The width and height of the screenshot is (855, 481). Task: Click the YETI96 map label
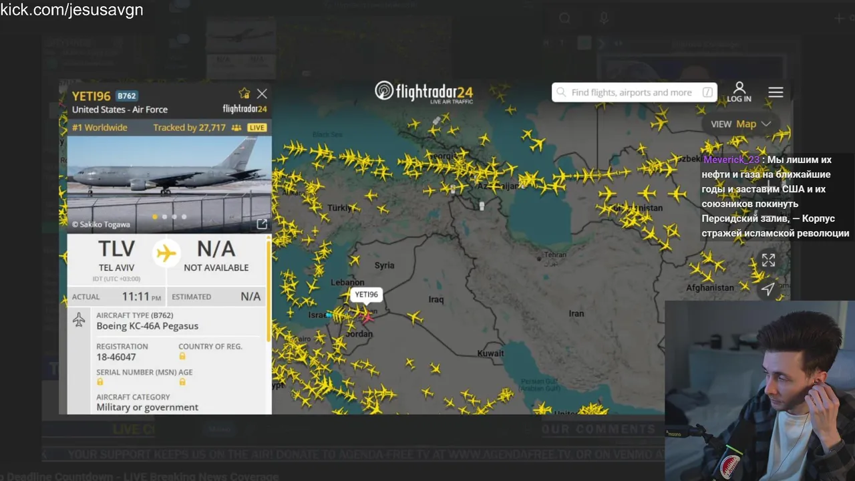(366, 295)
